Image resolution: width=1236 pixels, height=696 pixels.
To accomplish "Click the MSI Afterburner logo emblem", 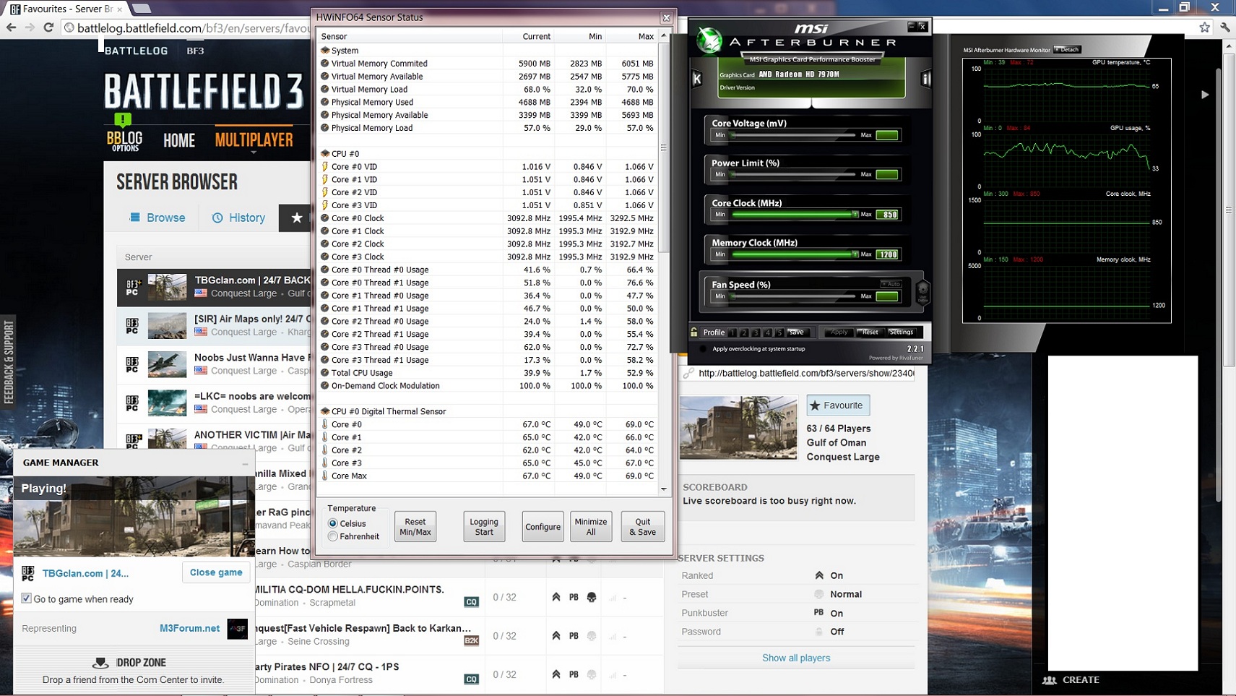I will coord(709,40).
